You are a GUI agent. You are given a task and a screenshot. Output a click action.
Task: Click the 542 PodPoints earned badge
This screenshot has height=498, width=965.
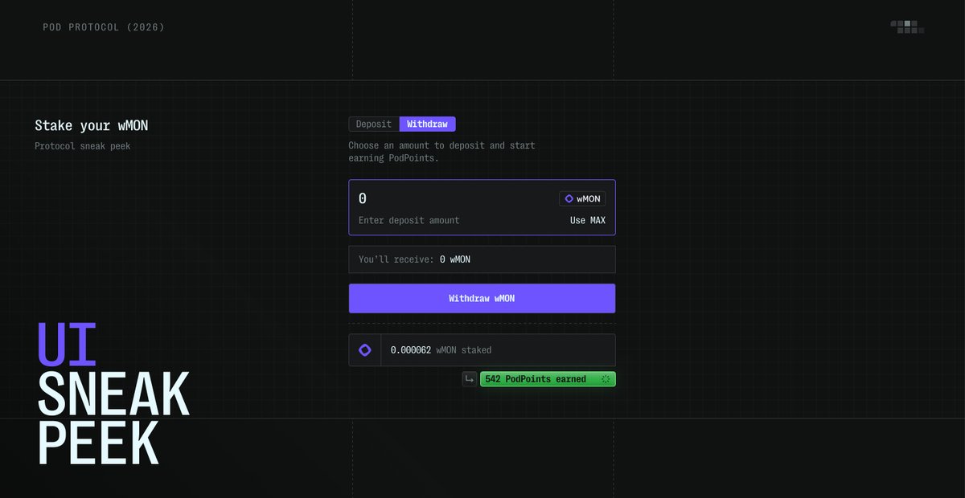pos(547,378)
